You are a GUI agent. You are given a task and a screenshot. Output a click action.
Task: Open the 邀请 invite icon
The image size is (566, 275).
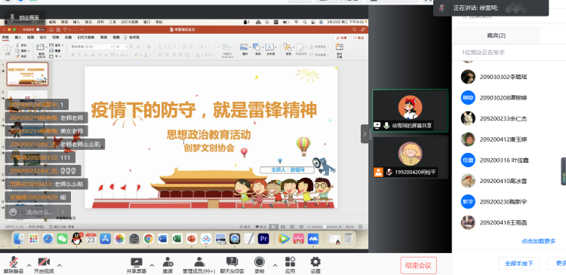pyautogui.click(x=168, y=265)
